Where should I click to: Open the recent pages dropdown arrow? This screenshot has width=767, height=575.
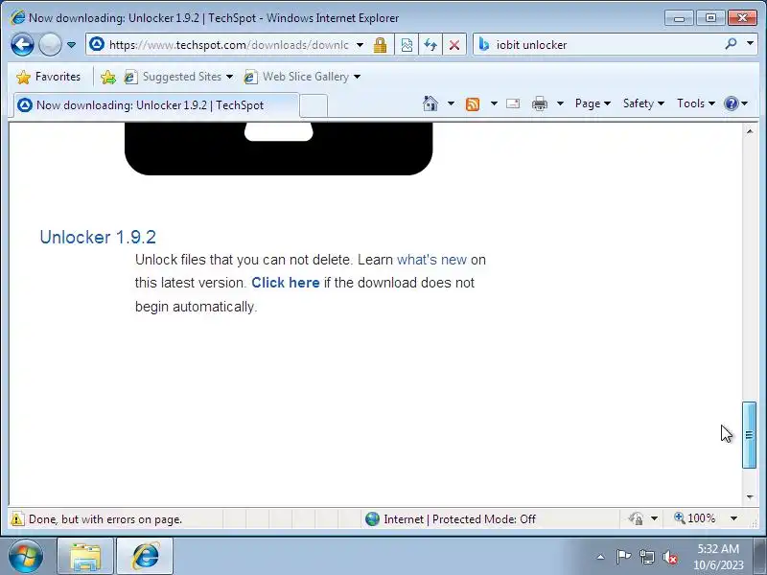tap(71, 45)
